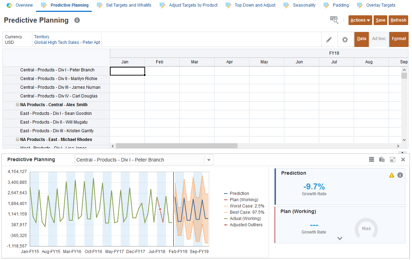Click the pencil edit members icon
412x260 pixels.
329,40
